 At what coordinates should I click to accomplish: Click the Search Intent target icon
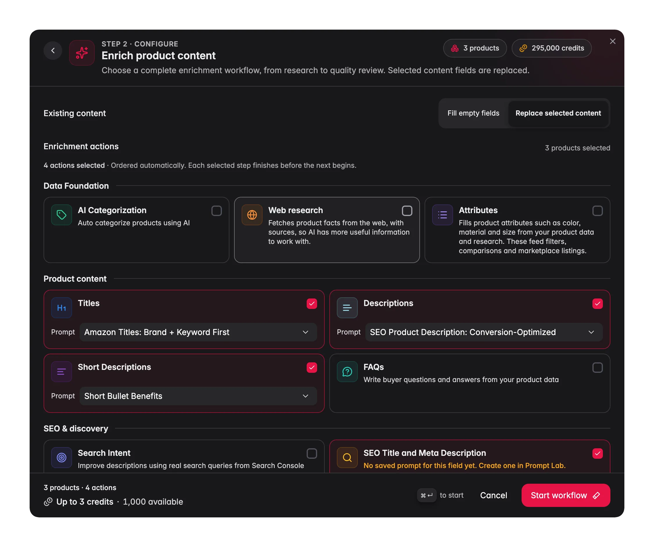[x=62, y=457]
